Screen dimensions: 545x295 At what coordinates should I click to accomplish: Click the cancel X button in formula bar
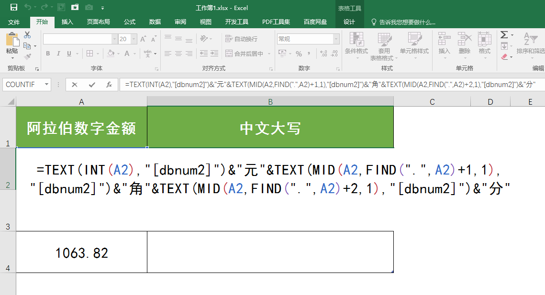[x=74, y=85]
